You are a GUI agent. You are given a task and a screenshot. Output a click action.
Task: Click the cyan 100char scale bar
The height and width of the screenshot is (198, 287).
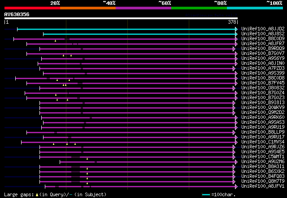[206, 195]
